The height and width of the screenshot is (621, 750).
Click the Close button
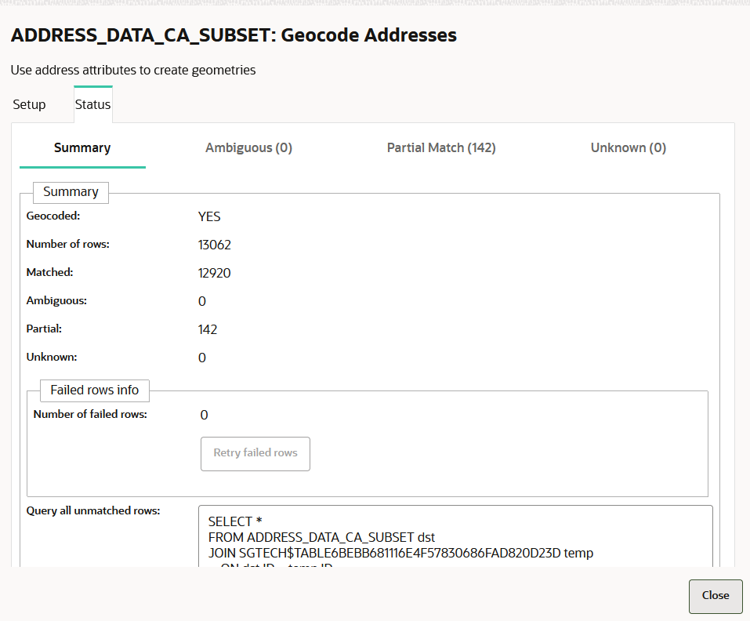click(x=715, y=596)
